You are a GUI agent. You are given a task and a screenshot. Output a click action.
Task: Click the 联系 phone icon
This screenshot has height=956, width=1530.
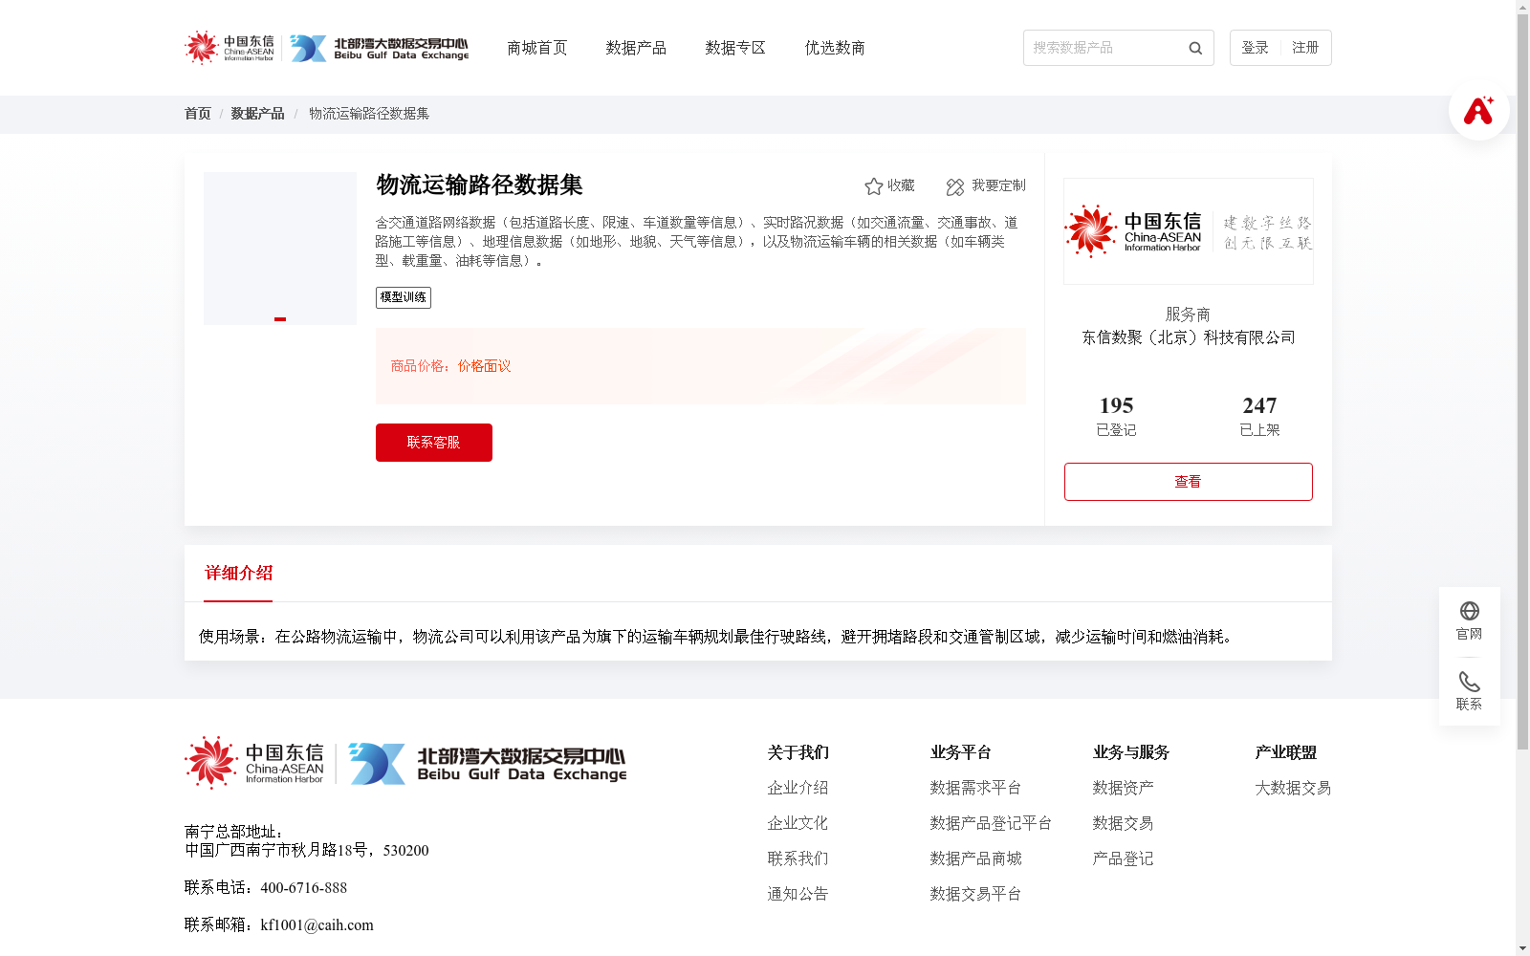tap(1470, 682)
